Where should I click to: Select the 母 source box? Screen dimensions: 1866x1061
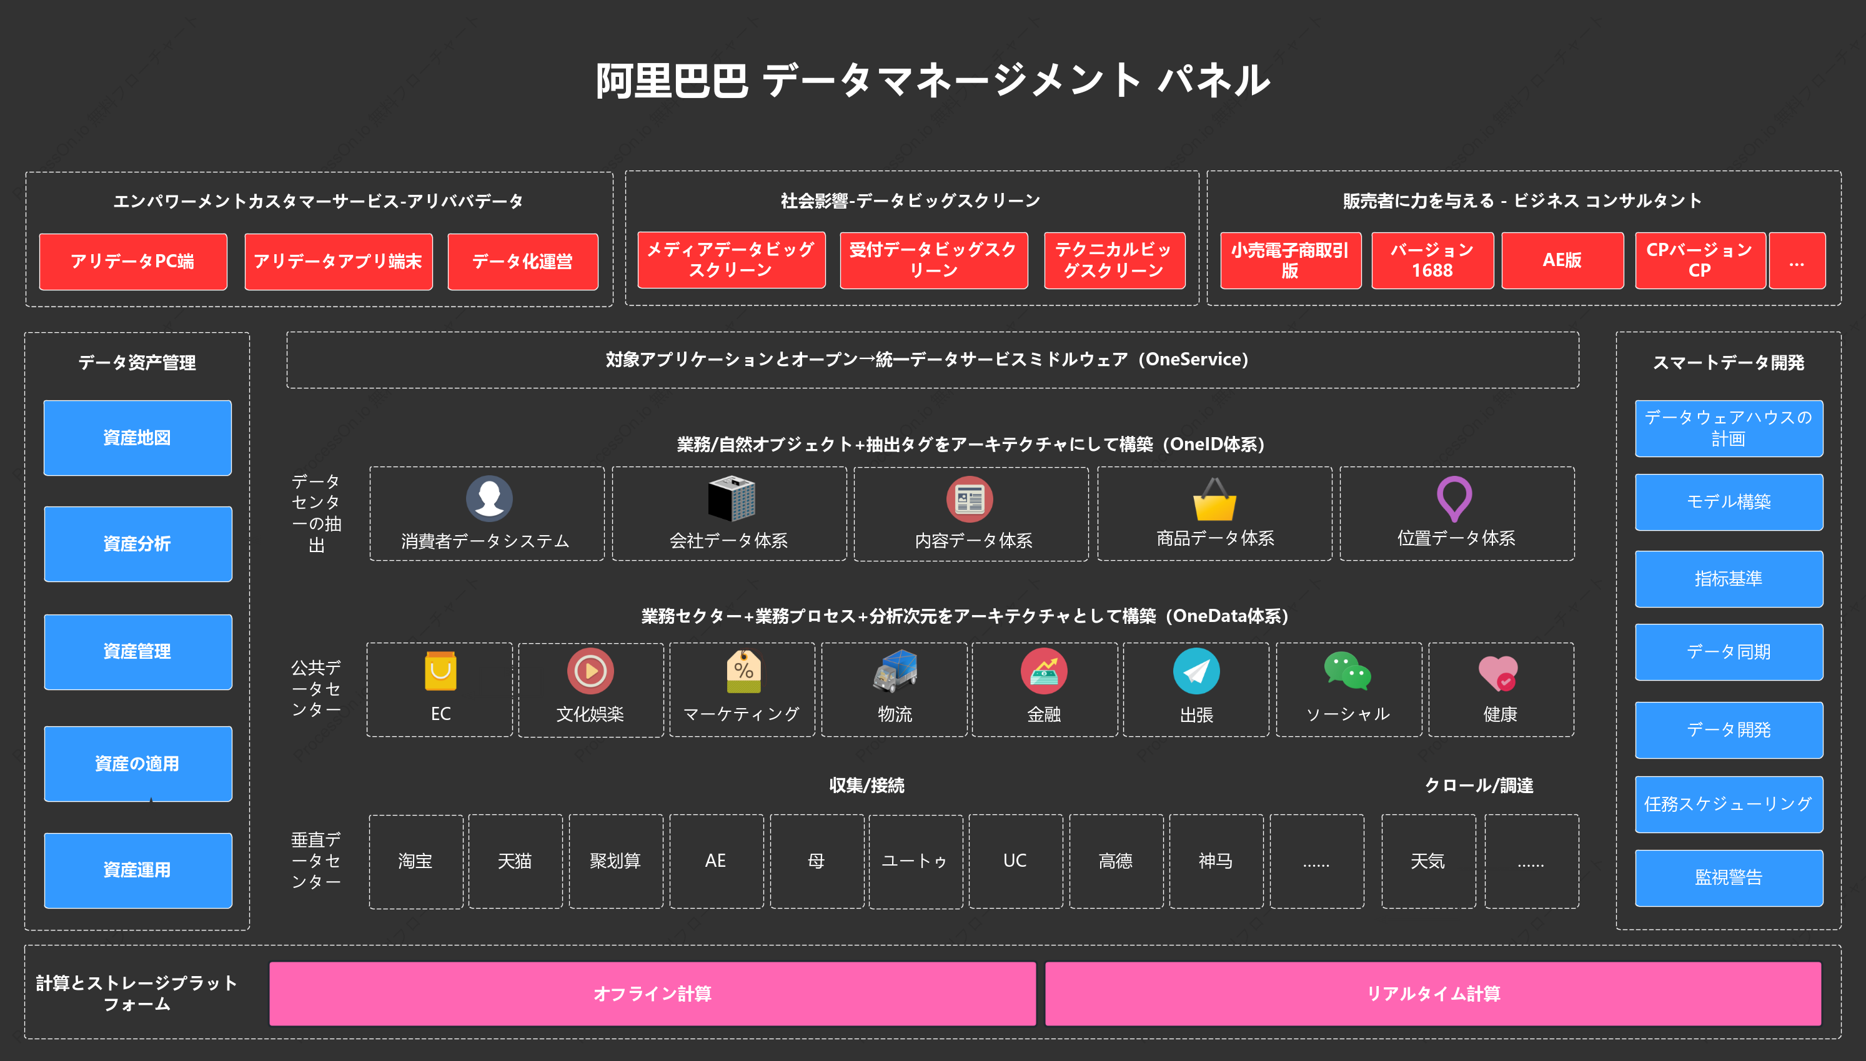pos(817,862)
